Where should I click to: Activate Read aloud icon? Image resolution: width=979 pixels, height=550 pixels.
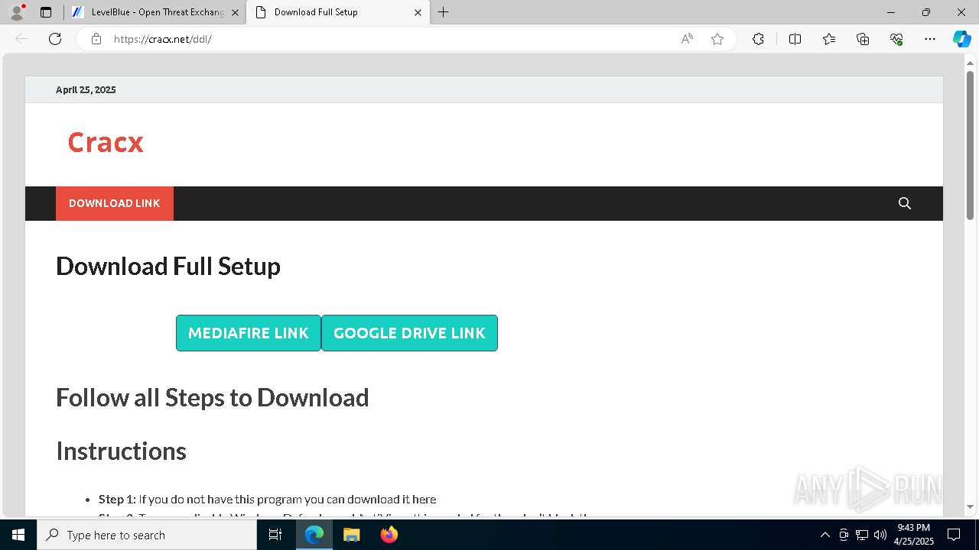pos(687,39)
